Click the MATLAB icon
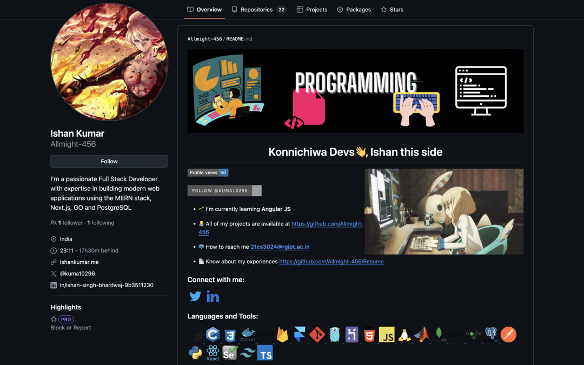Viewport: 584px width, 365px height. 422,335
